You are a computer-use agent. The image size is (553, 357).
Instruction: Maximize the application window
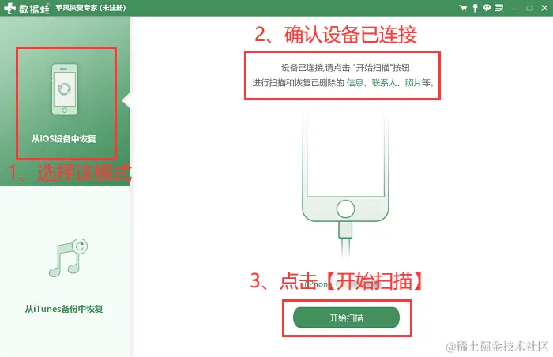(x=530, y=8)
